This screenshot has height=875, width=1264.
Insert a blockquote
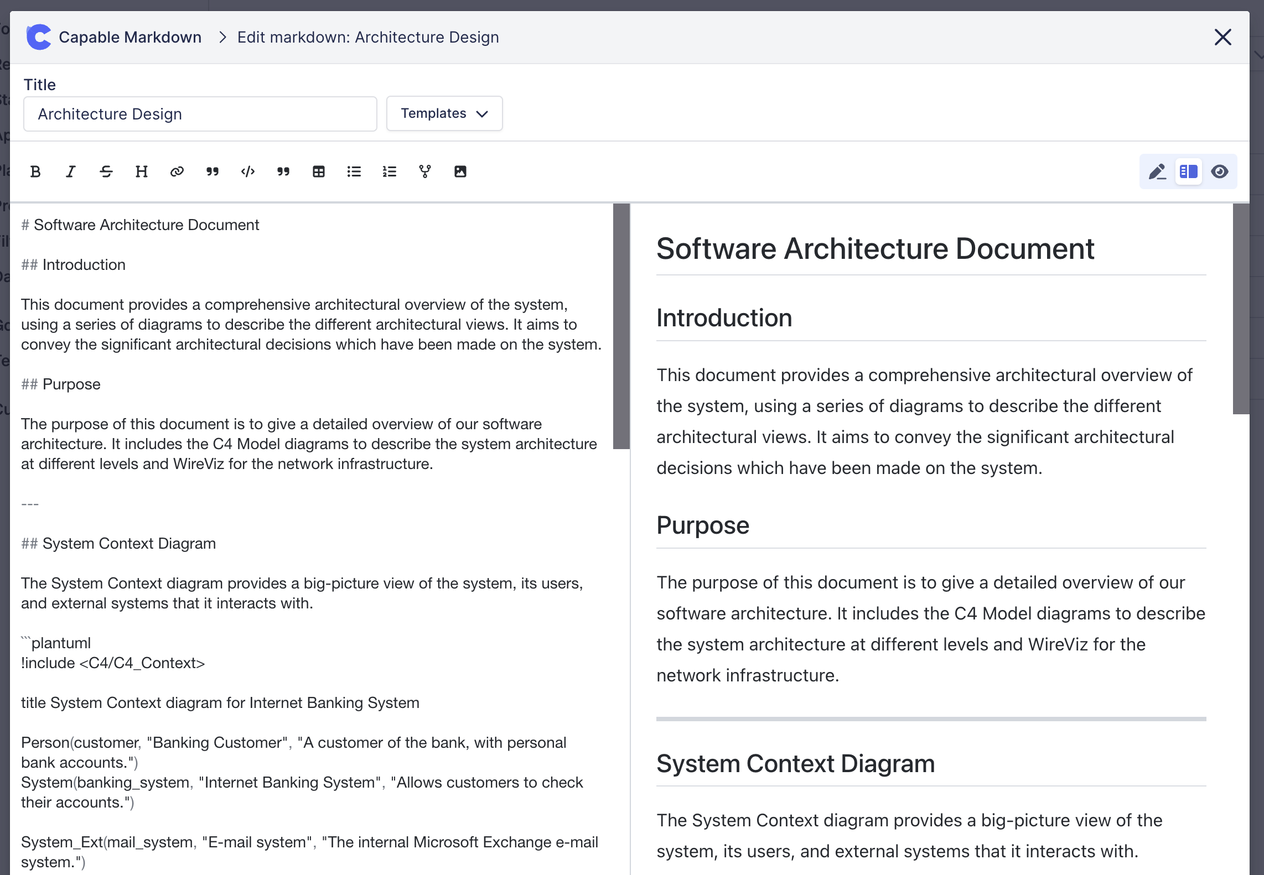click(212, 171)
